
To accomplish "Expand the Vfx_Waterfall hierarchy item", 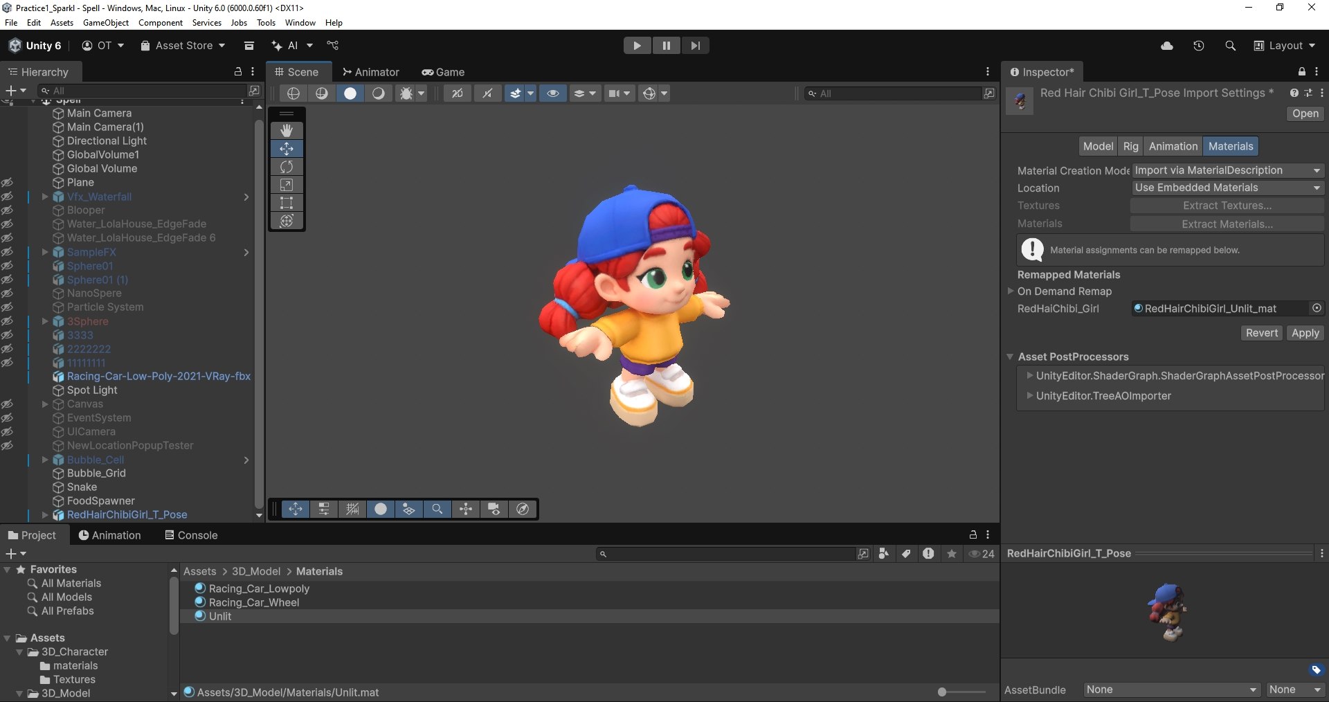I will click(x=45, y=197).
